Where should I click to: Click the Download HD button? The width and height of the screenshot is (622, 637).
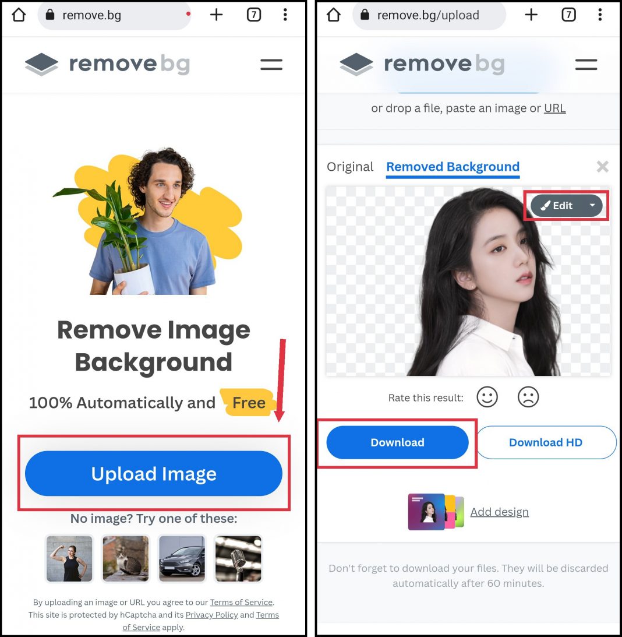(x=546, y=442)
